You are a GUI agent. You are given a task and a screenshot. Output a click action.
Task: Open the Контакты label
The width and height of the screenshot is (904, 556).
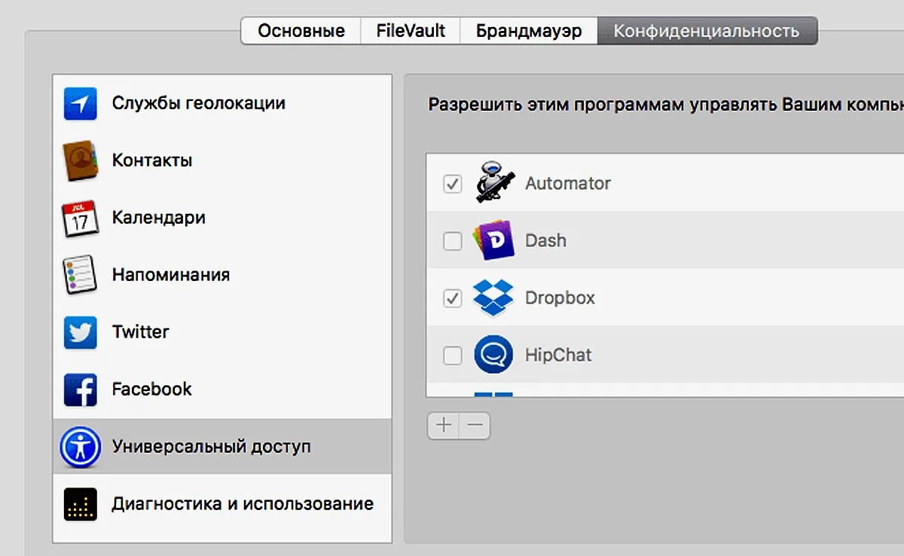(152, 160)
